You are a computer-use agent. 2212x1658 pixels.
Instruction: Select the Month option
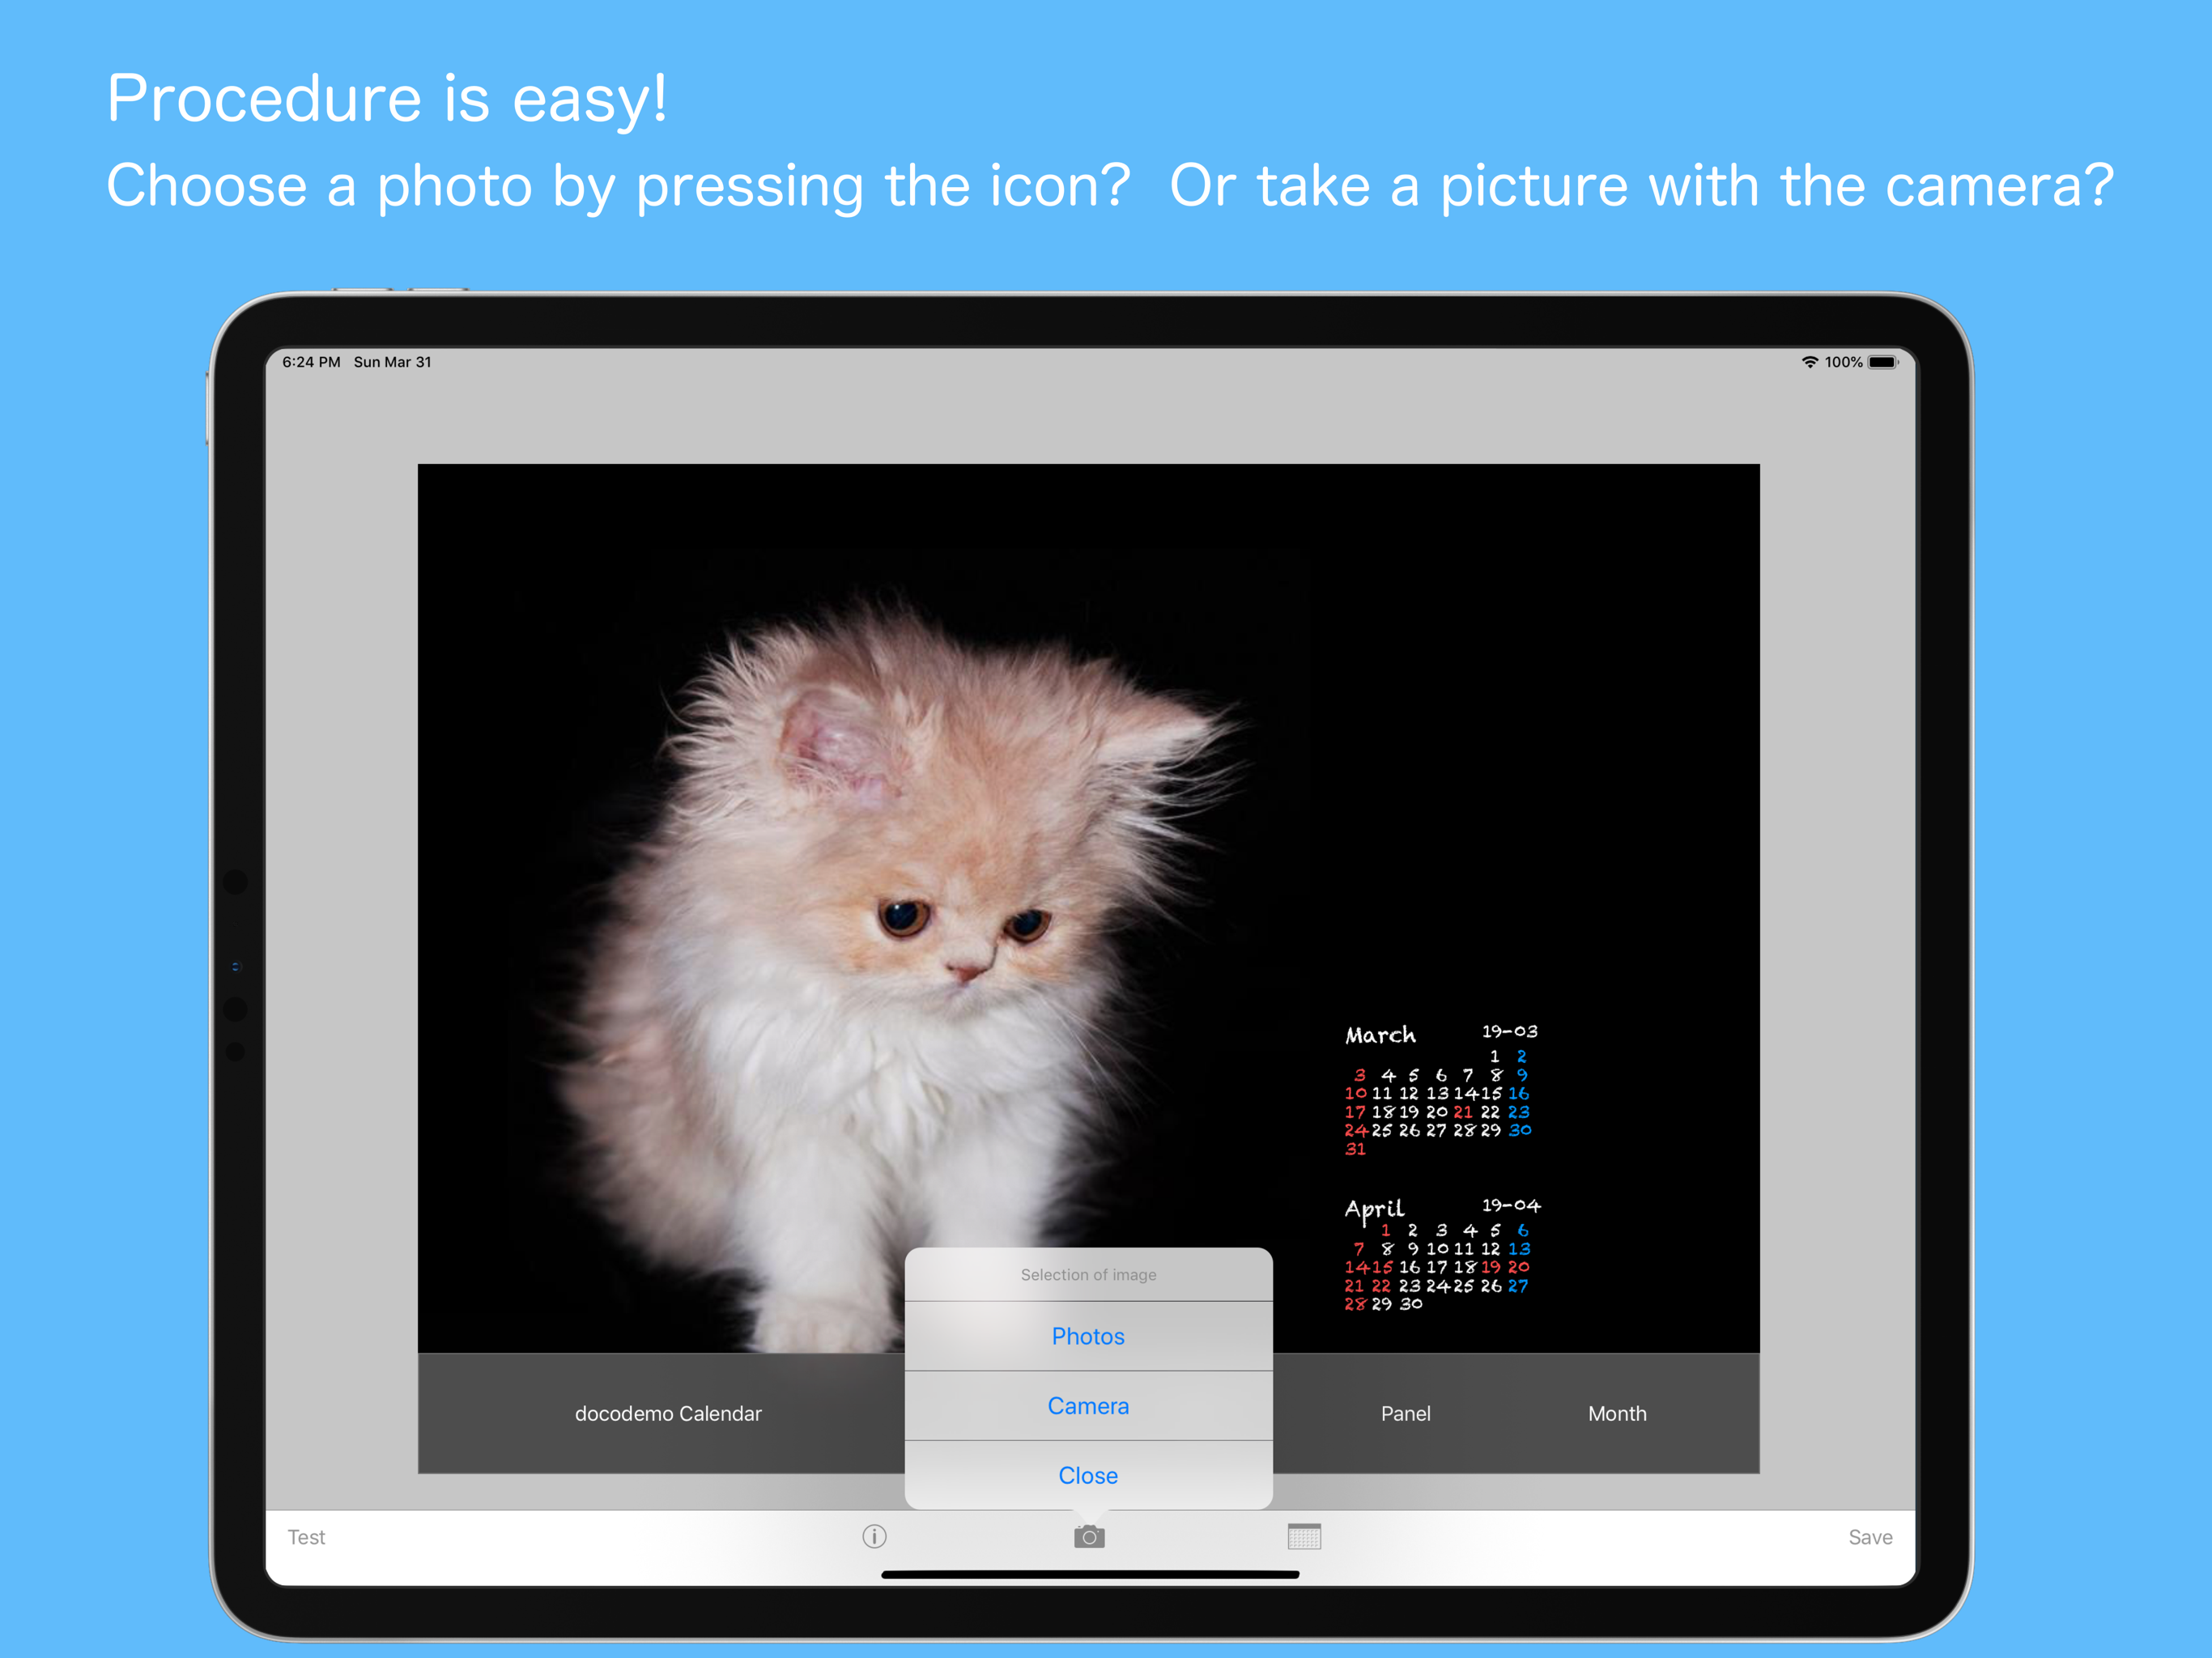pyautogui.click(x=1617, y=1413)
